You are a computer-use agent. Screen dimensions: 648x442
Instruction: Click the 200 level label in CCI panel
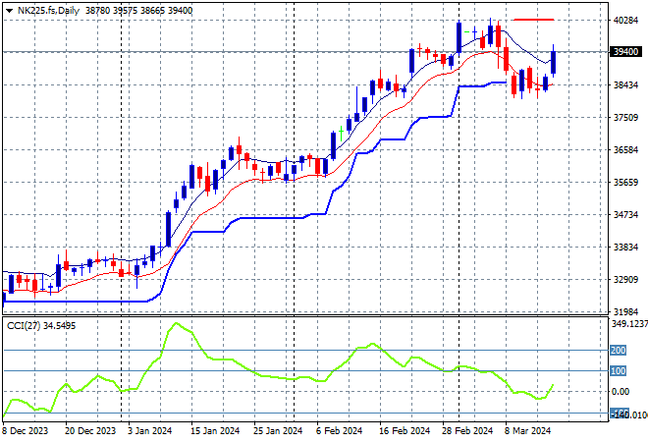(x=620, y=350)
